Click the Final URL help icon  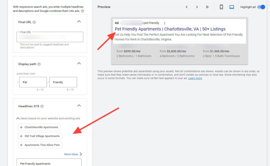point(34,22)
